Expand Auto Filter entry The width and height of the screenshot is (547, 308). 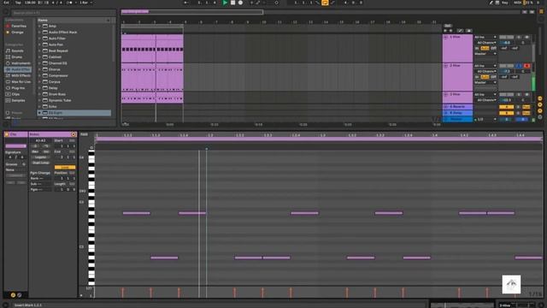[x=39, y=38]
